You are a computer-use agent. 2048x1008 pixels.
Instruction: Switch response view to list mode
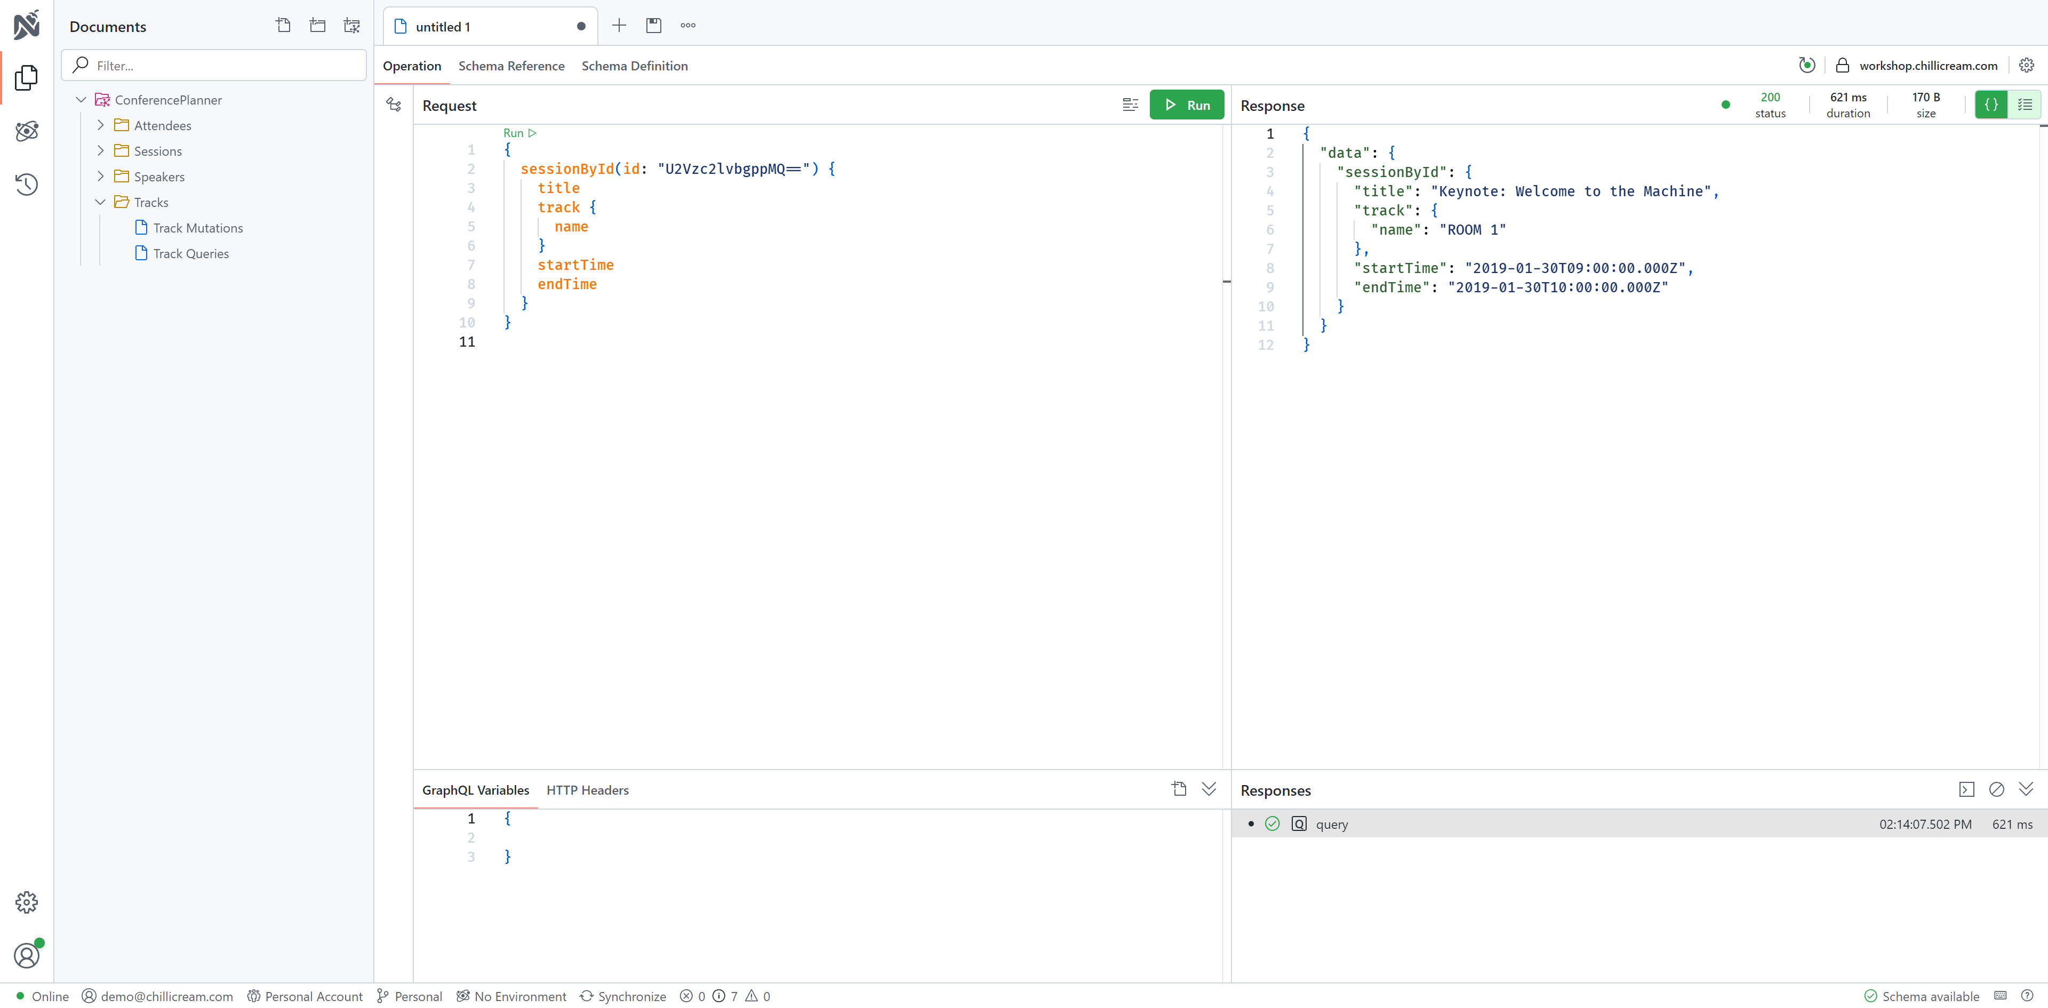point(2024,105)
